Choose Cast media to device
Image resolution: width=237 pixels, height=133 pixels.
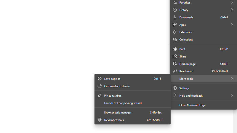132,86
